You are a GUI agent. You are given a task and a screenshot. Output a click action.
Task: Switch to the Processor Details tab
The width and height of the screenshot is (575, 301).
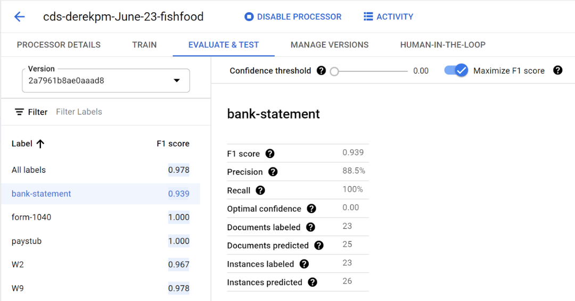[x=59, y=45]
